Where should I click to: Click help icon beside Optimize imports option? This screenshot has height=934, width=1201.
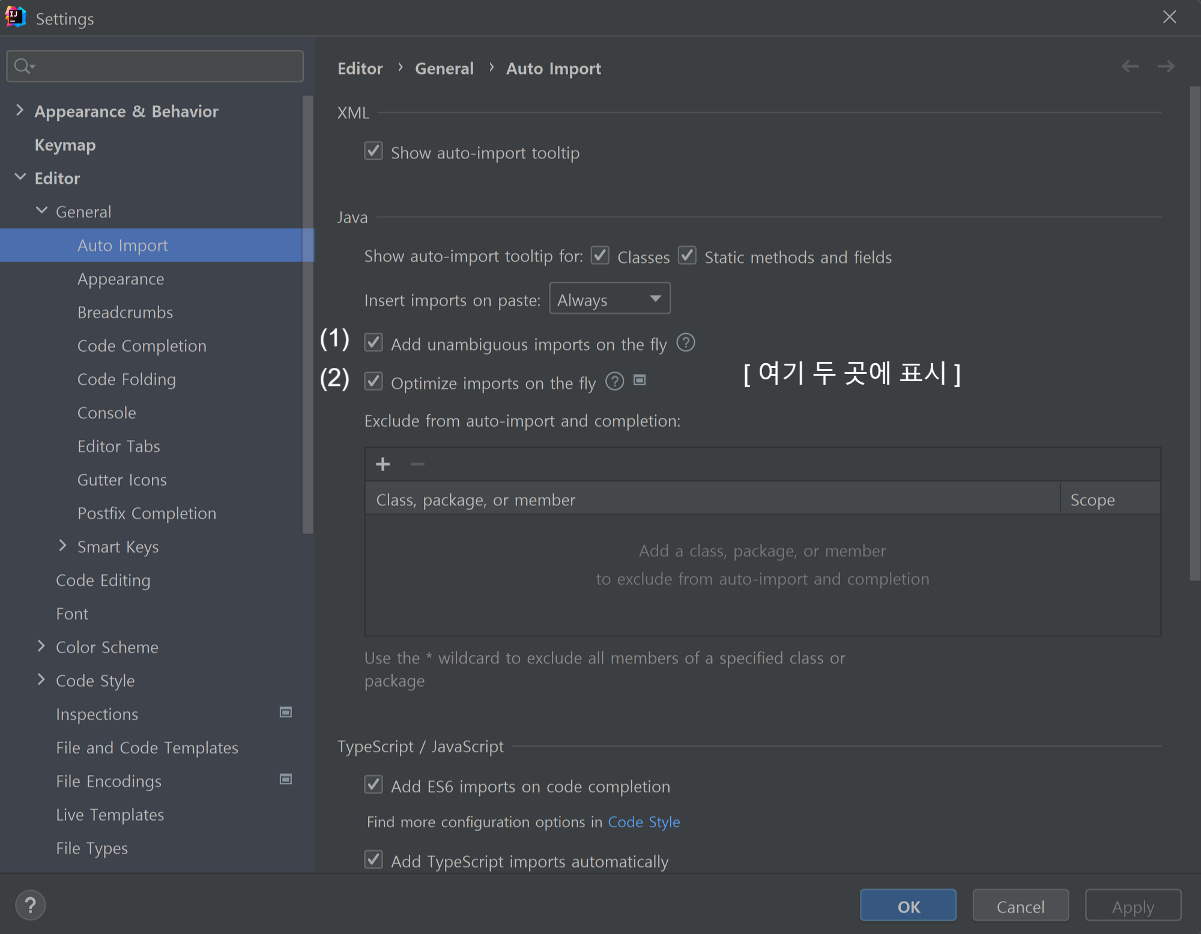point(614,381)
